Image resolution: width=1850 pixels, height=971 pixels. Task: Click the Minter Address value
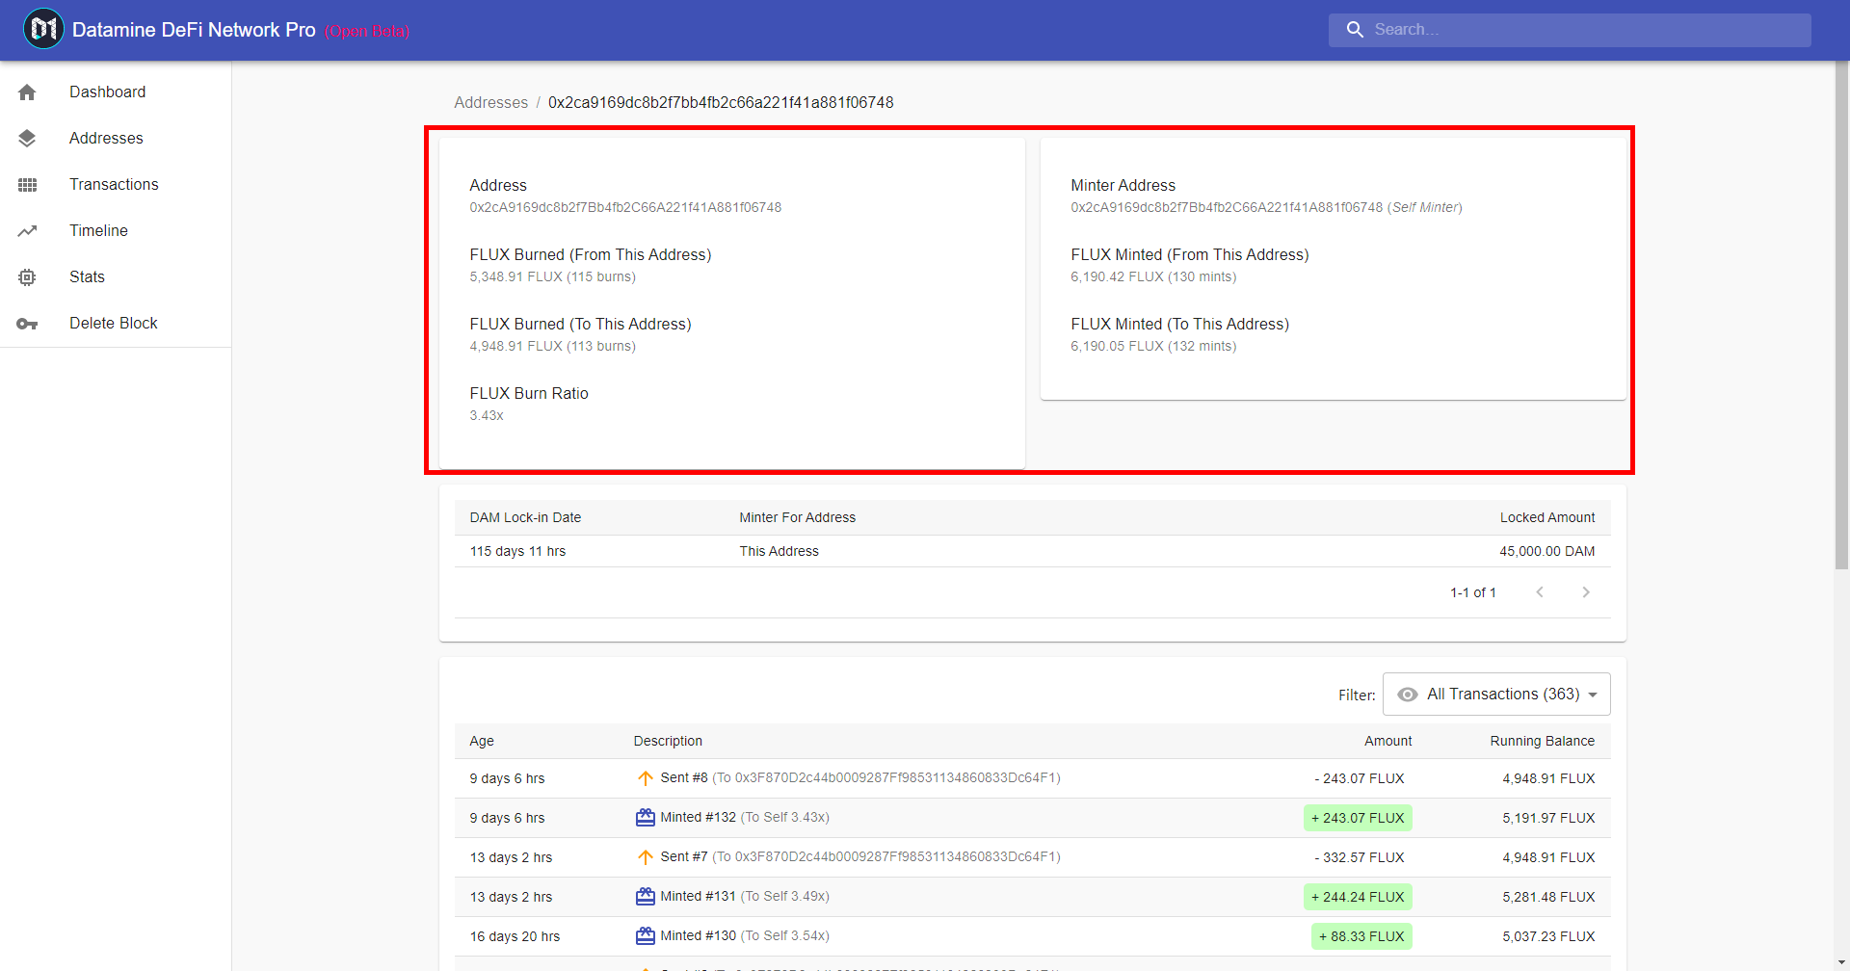point(1266,208)
